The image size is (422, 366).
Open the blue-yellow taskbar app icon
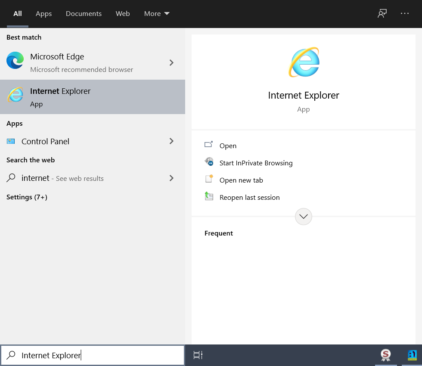[x=412, y=355]
